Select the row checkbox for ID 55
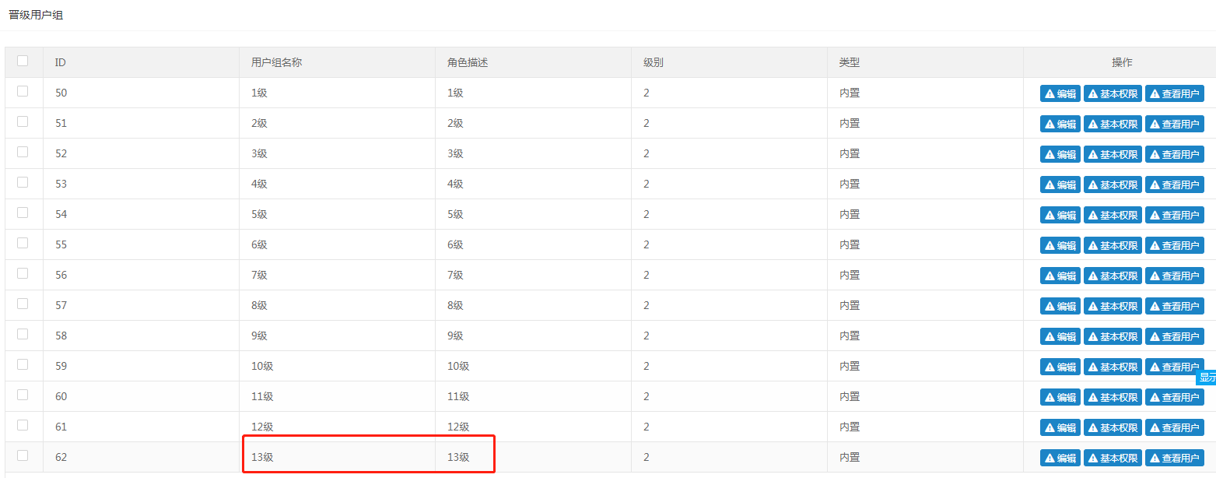Image resolution: width=1216 pixels, height=478 pixels. (23, 243)
